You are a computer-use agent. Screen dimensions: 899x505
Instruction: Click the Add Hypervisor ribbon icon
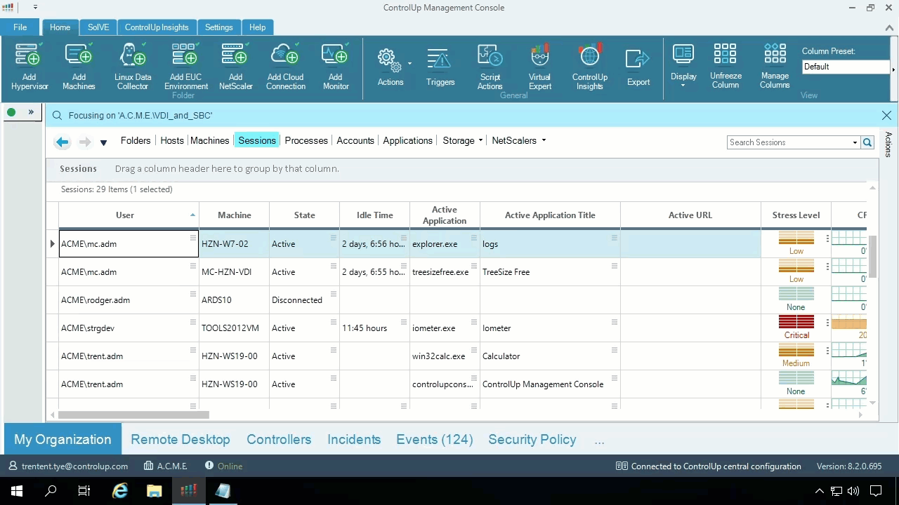pyautogui.click(x=29, y=67)
